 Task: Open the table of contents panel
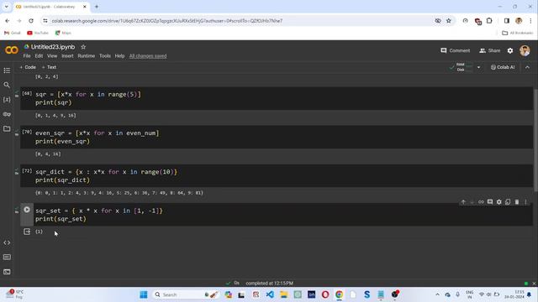7,70
